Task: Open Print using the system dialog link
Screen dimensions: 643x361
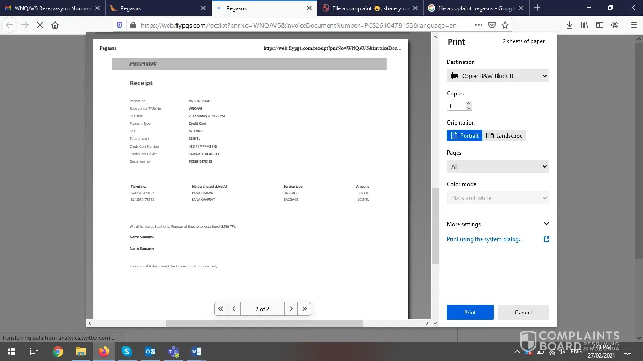Action: [484, 239]
